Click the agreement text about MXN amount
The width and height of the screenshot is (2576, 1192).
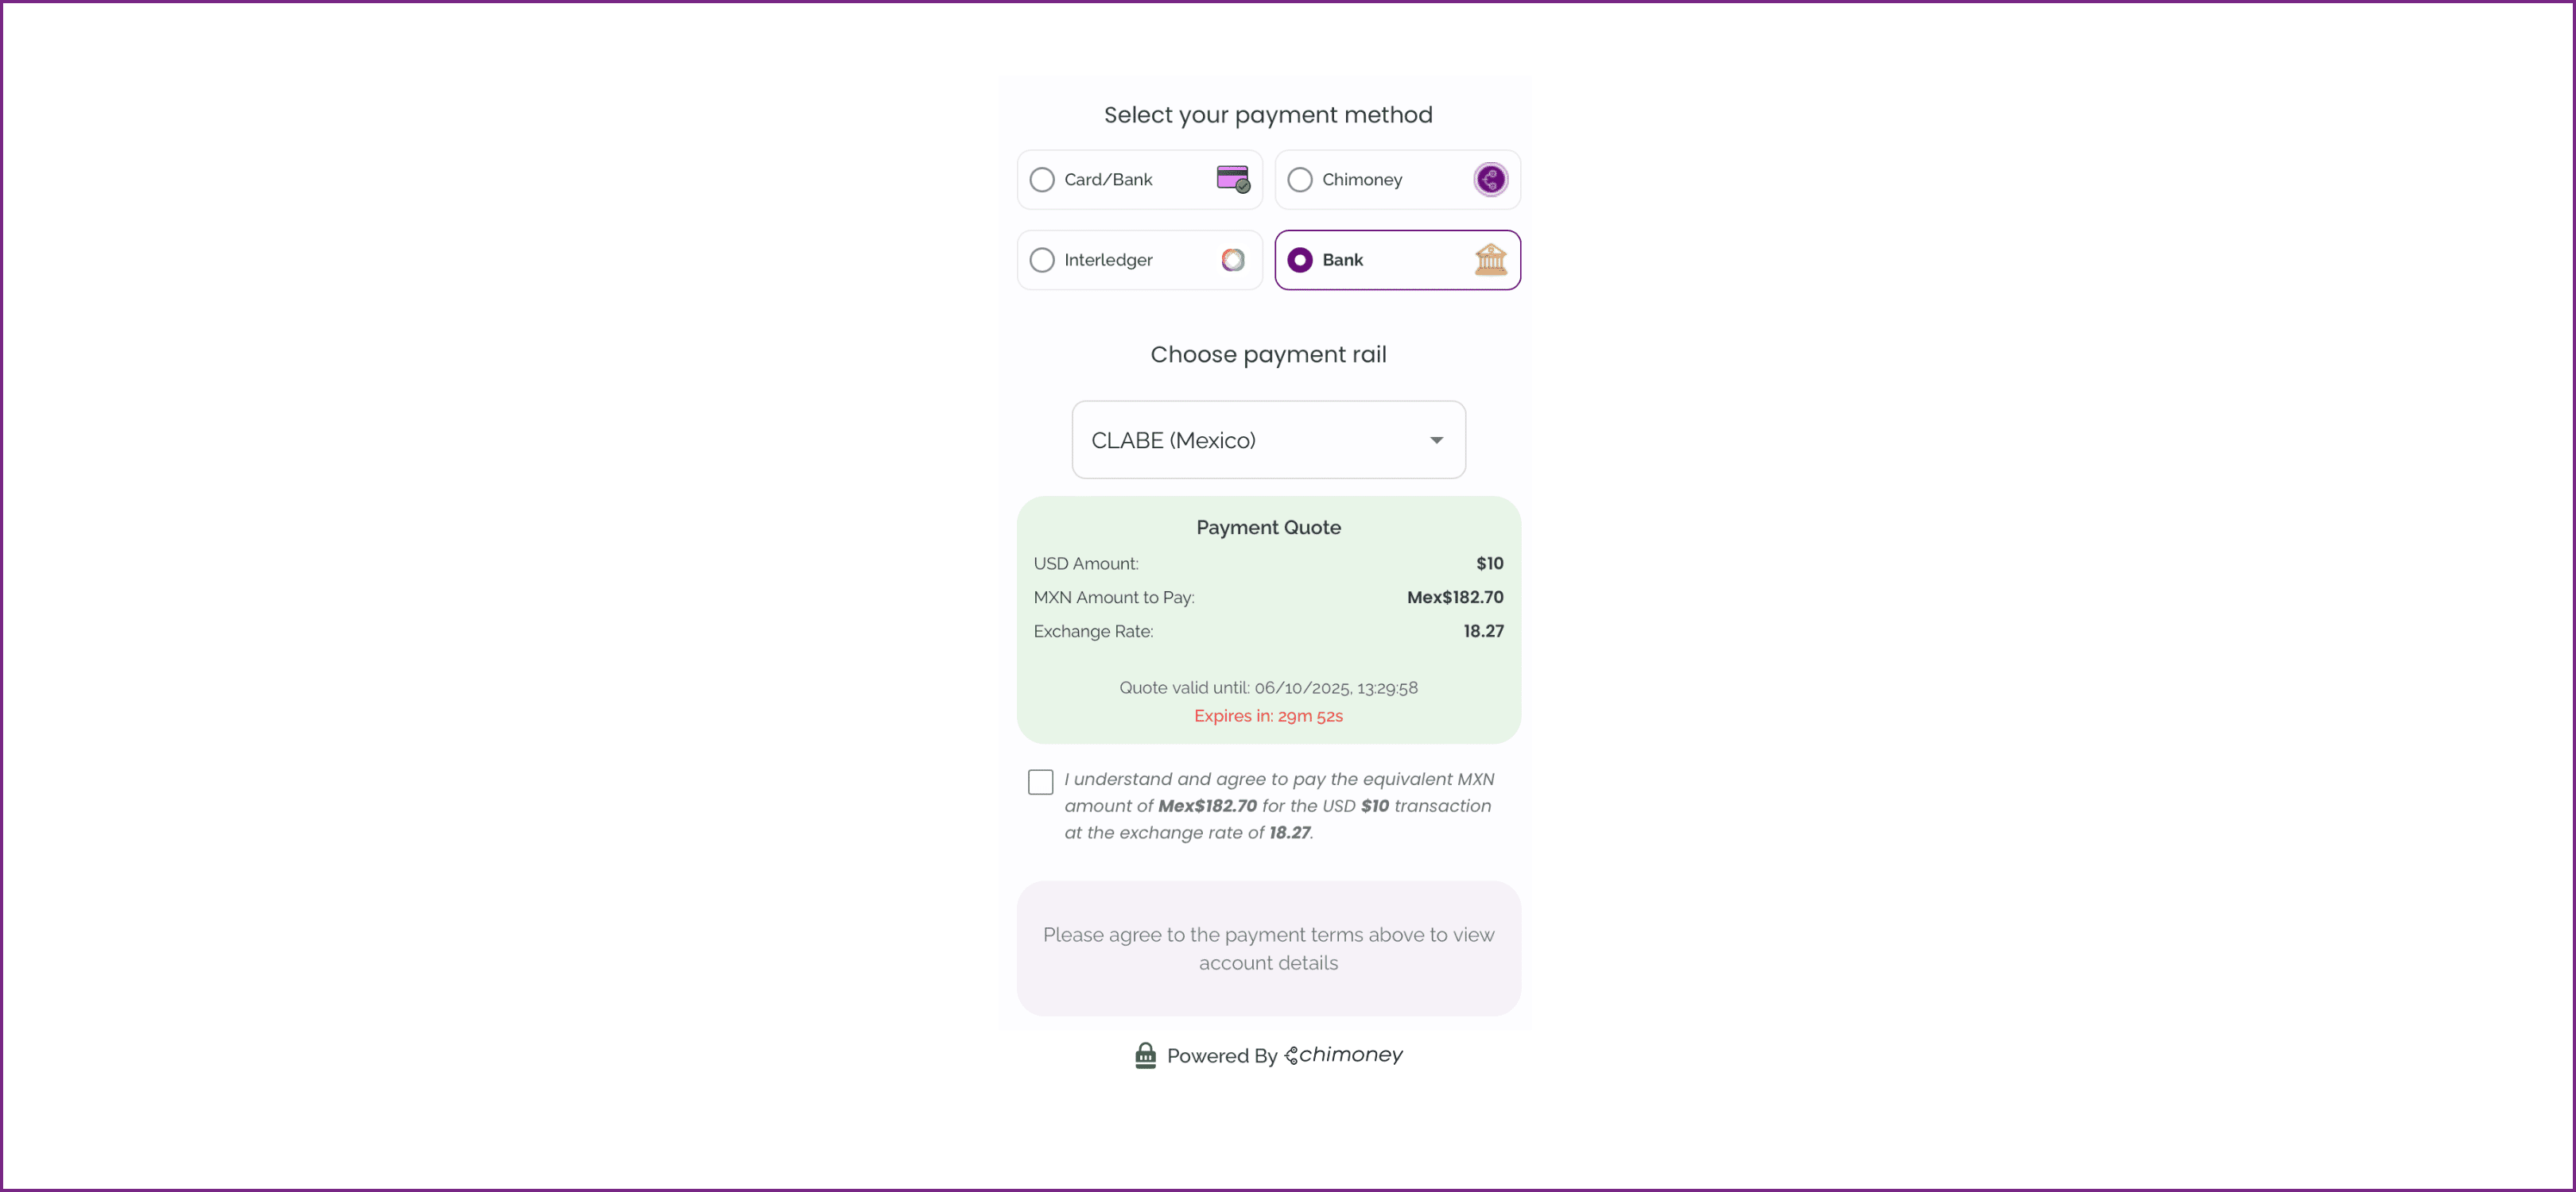tap(1278, 805)
